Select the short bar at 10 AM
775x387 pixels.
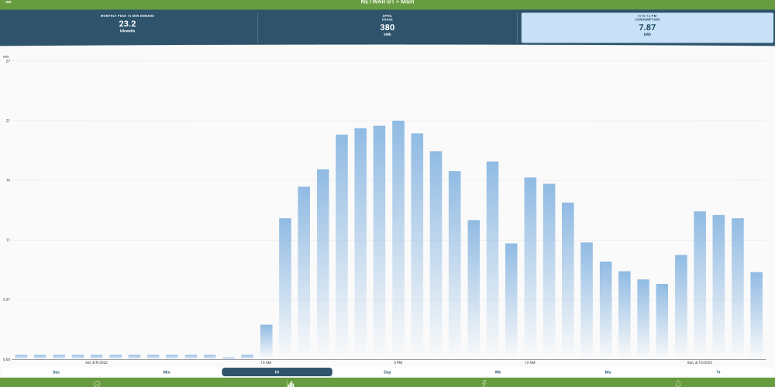[x=266, y=341]
